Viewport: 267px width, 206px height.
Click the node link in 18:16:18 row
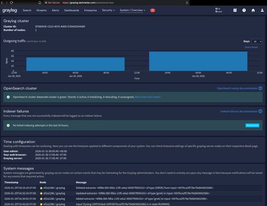[54, 188]
